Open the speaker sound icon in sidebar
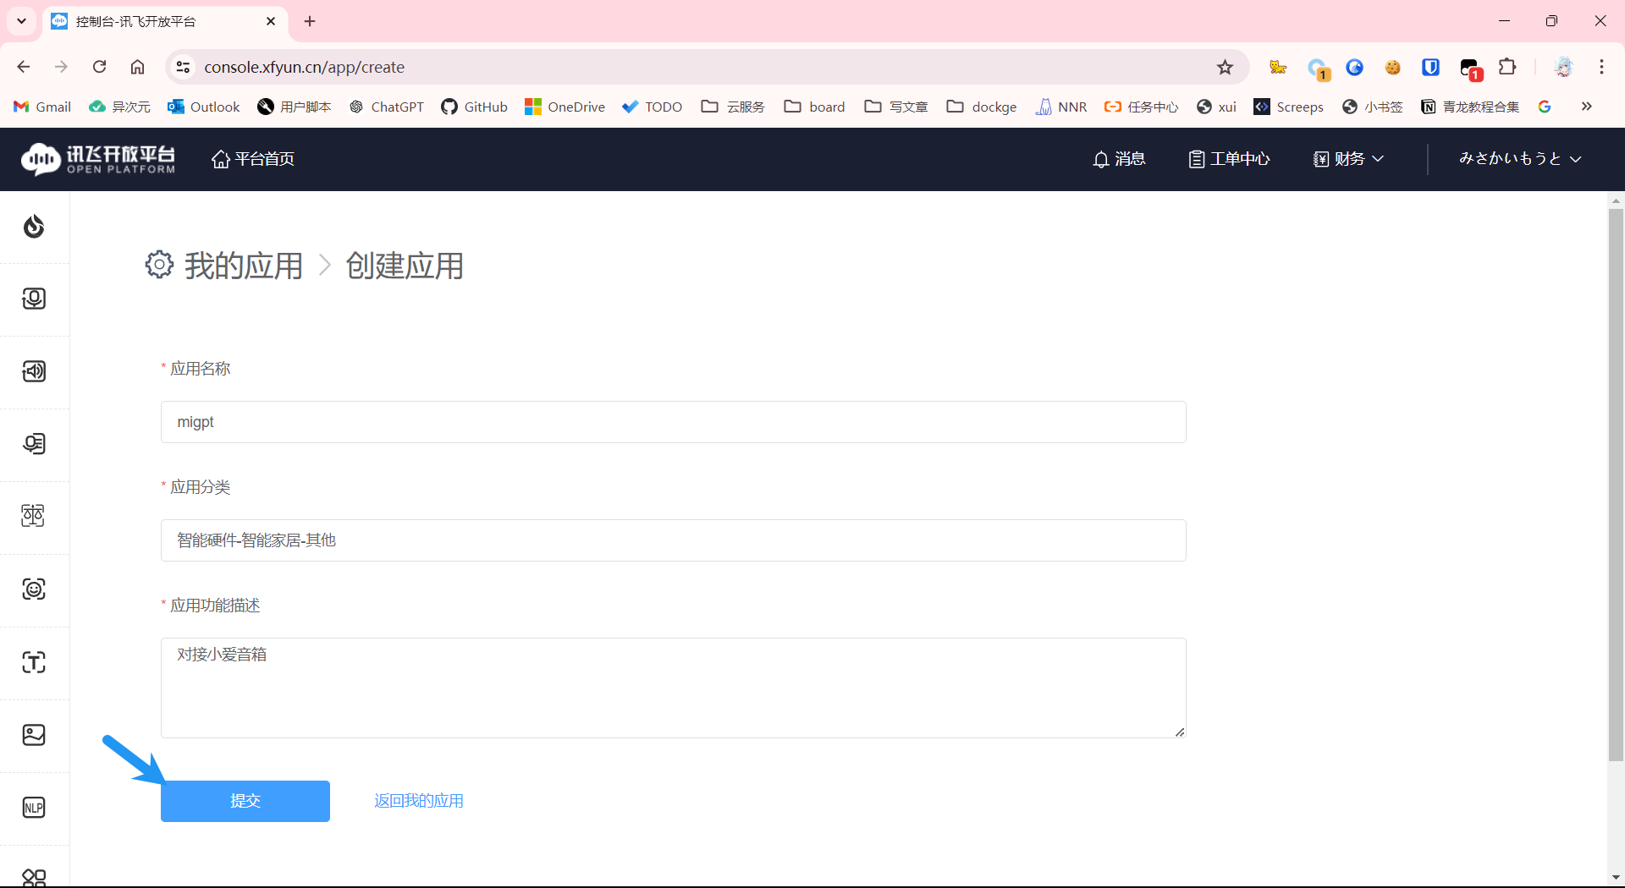The width and height of the screenshot is (1625, 888). 34,371
